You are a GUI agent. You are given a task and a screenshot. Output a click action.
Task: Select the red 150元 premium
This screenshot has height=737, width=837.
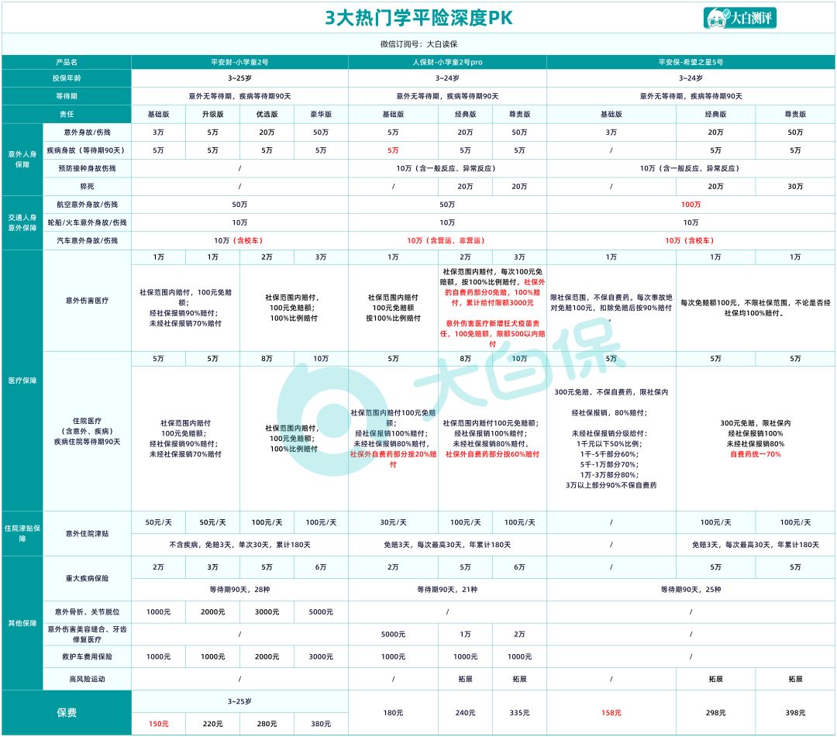[x=159, y=724]
